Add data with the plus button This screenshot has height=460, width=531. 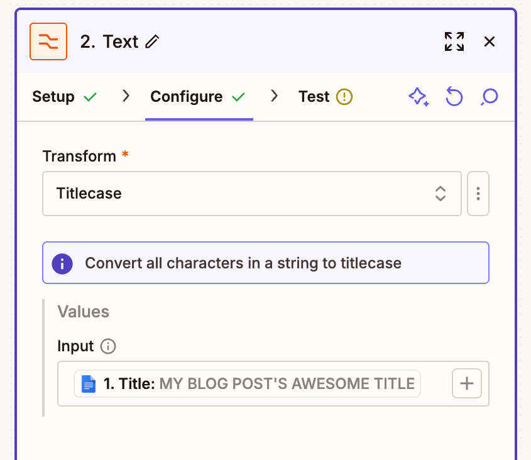click(x=467, y=383)
